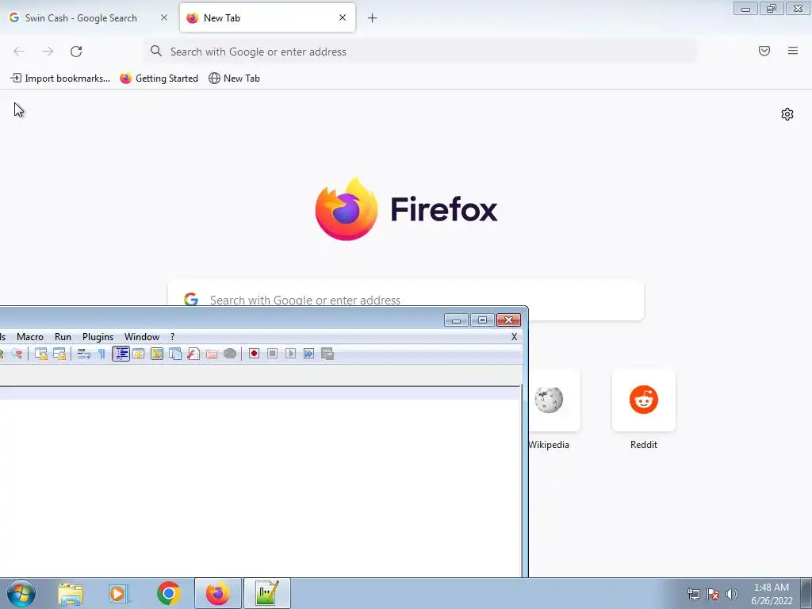Close the New Tab browser tab
812x609 pixels.
pos(343,17)
